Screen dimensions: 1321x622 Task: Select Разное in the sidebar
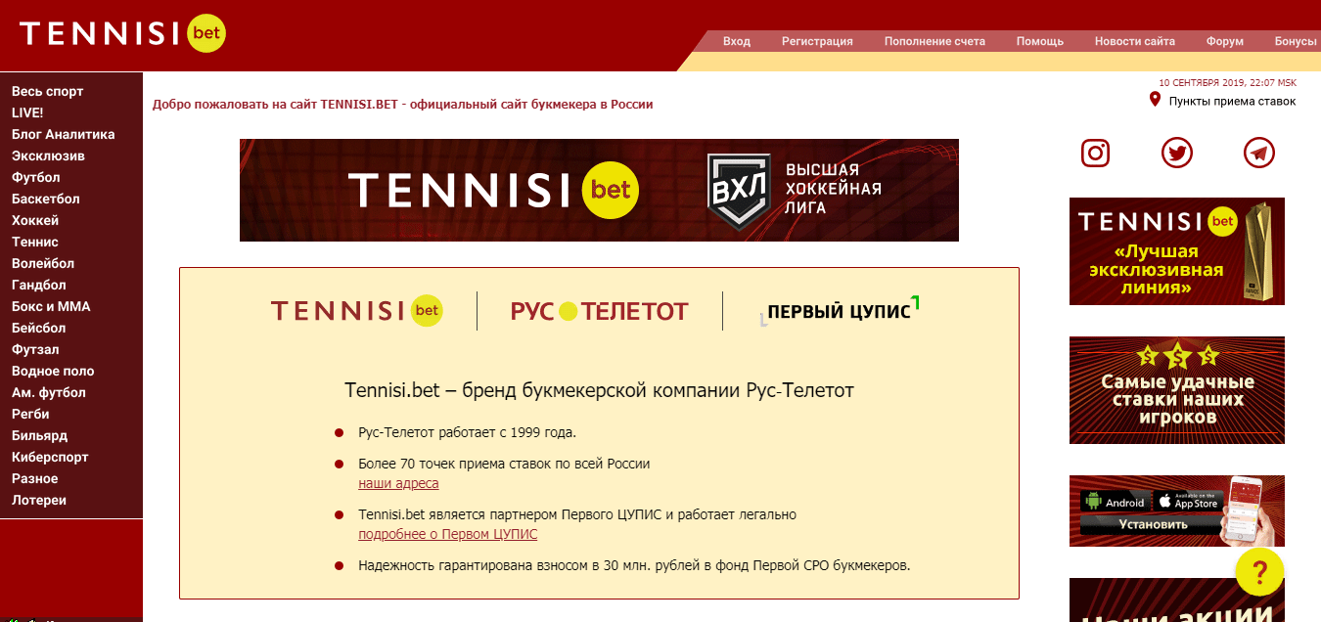point(34,478)
